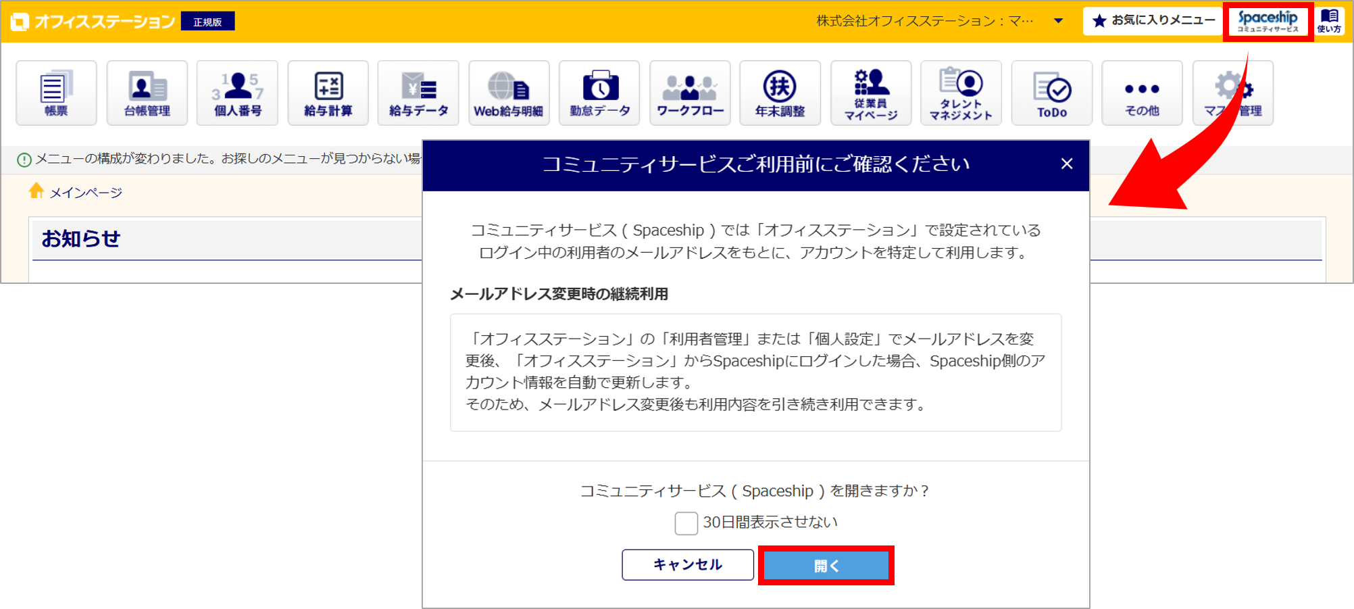Open the 使い方 guide book icon

click(1329, 21)
